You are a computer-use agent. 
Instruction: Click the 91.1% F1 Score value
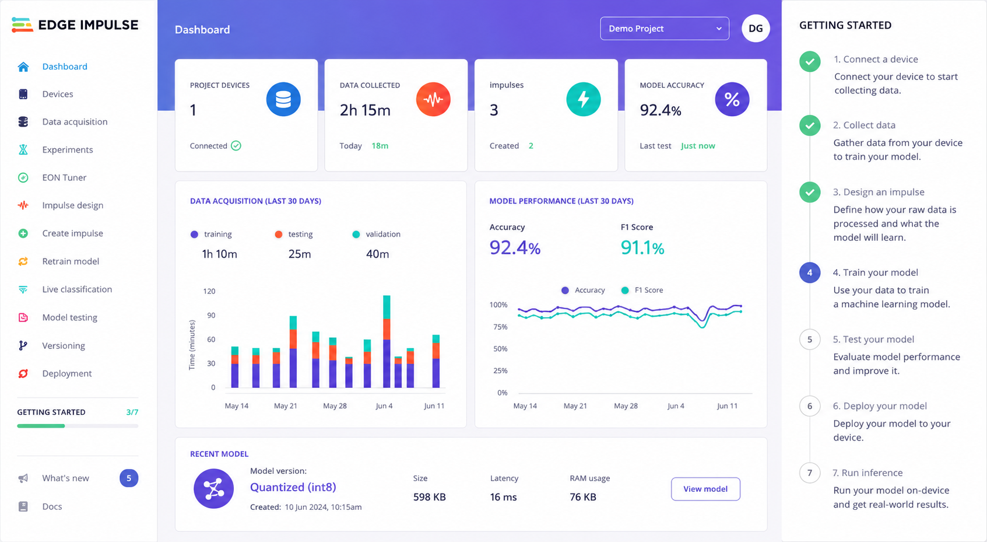tap(642, 248)
